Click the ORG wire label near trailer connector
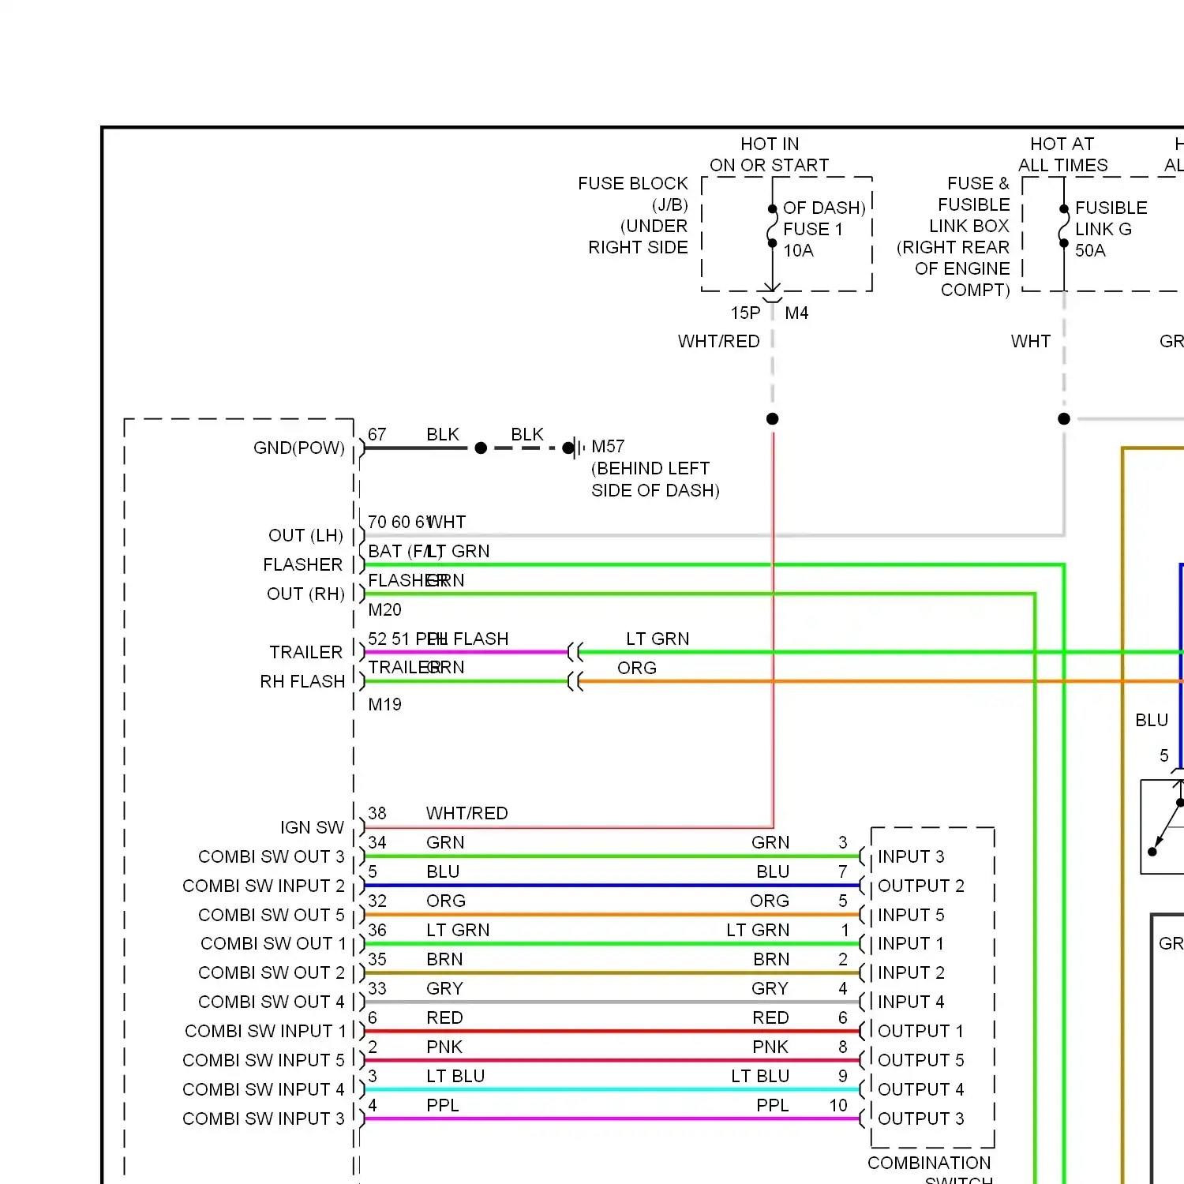 pos(637,669)
